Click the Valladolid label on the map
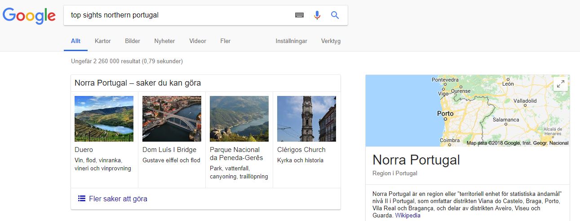 (525, 101)
